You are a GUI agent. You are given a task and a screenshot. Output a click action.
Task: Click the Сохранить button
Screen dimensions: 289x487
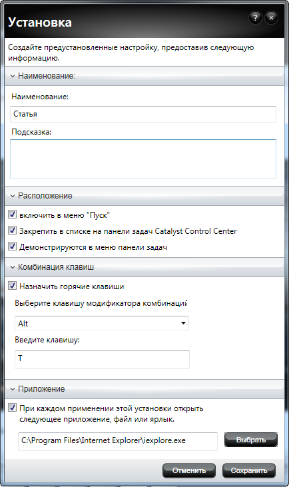point(249,470)
